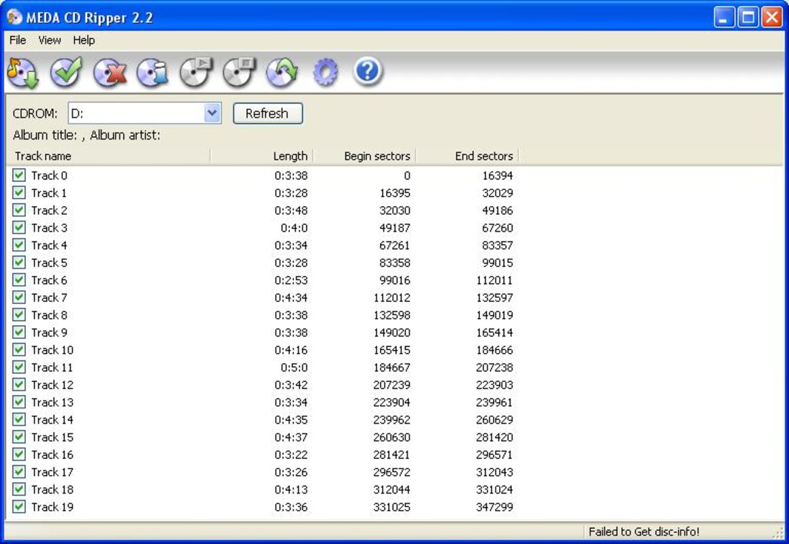Sort by End sectors column header
The height and width of the screenshot is (544, 789).
click(x=467, y=156)
